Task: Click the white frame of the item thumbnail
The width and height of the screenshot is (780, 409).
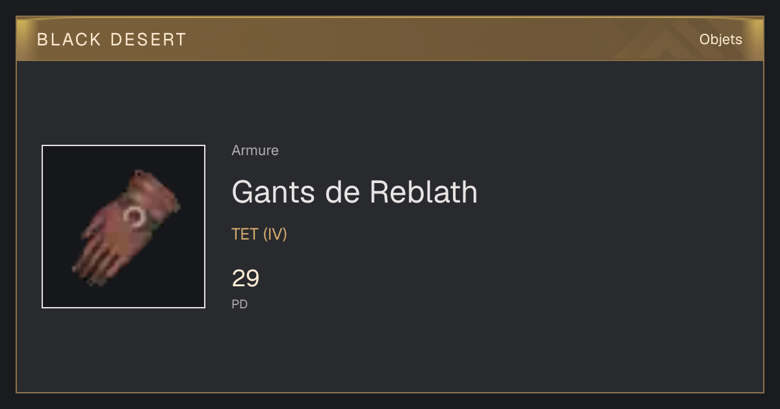Action: tap(123, 145)
